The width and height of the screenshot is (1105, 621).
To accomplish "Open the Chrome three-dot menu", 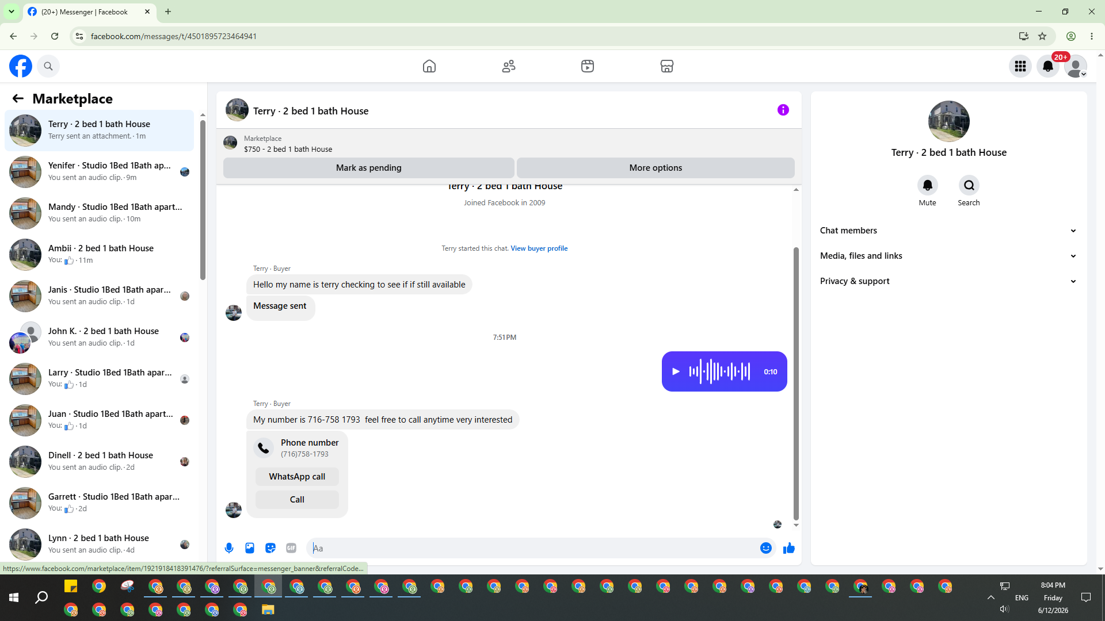I will pyautogui.click(x=1092, y=36).
